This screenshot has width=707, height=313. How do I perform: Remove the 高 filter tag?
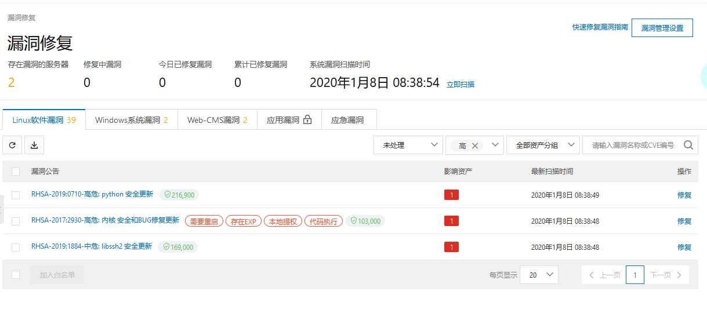click(x=475, y=146)
